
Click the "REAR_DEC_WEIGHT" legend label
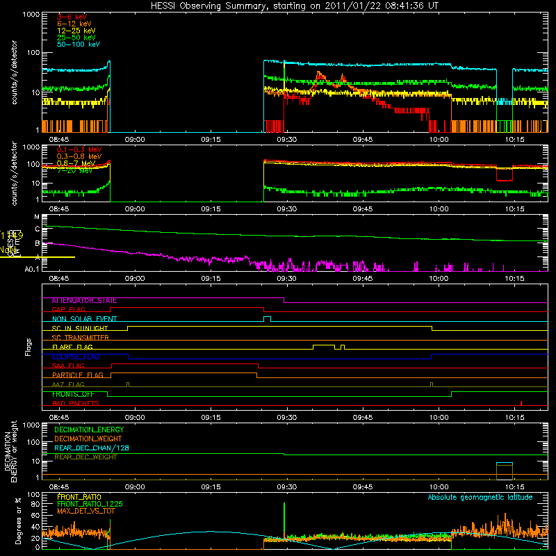click(85, 457)
